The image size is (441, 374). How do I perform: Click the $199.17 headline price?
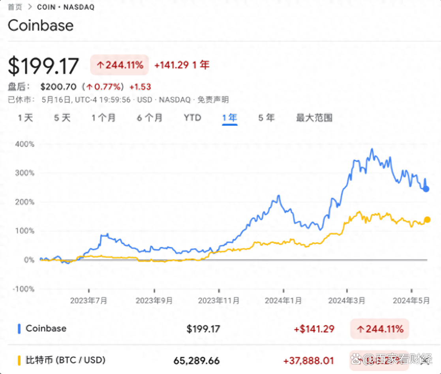point(43,66)
